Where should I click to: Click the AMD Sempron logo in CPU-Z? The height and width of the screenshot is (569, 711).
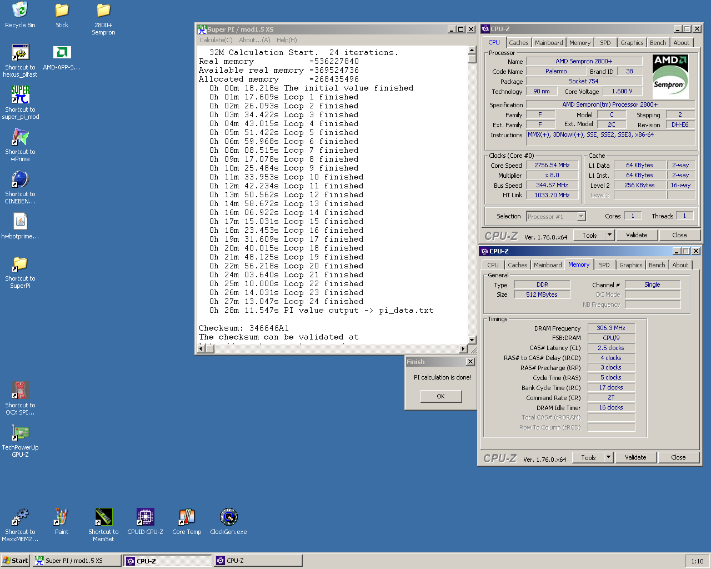tap(670, 76)
